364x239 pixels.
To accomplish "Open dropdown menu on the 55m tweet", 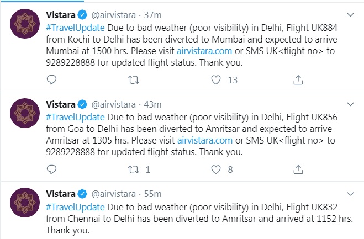I will click(x=350, y=194).
